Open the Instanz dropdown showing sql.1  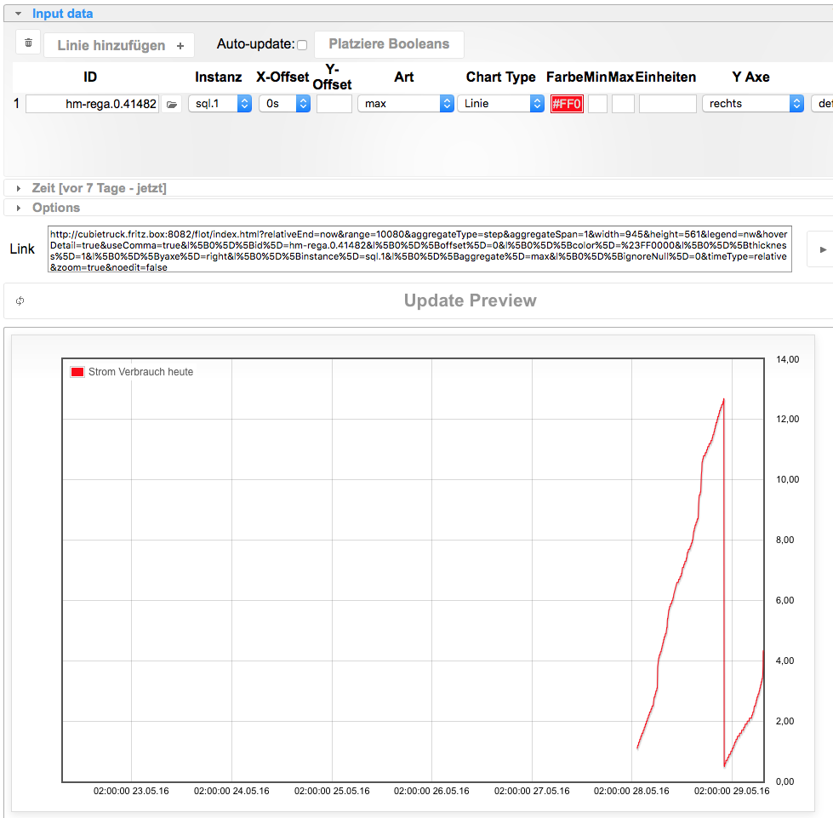point(220,104)
